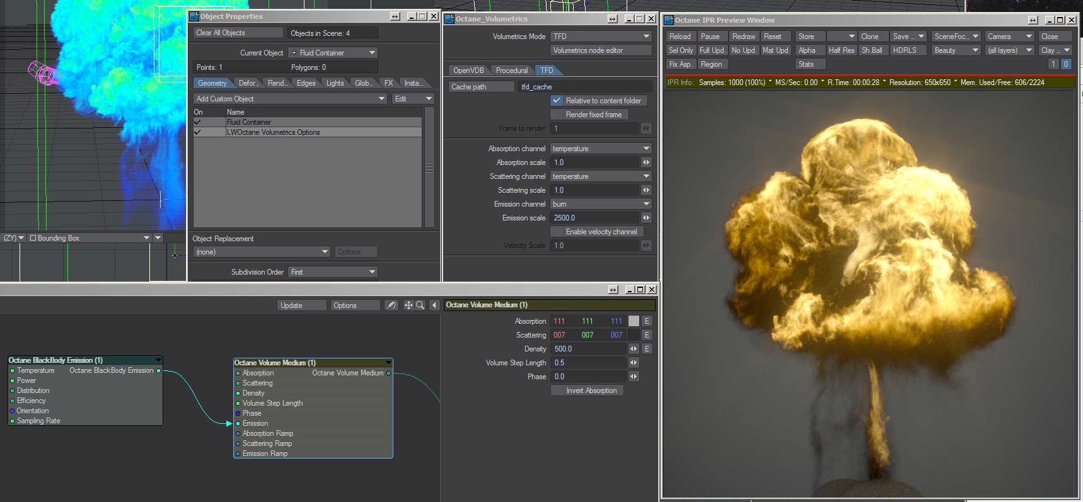This screenshot has width=1083, height=502.
Task: Click Octane BlackBody Emission output socket
Action: click(158, 370)
